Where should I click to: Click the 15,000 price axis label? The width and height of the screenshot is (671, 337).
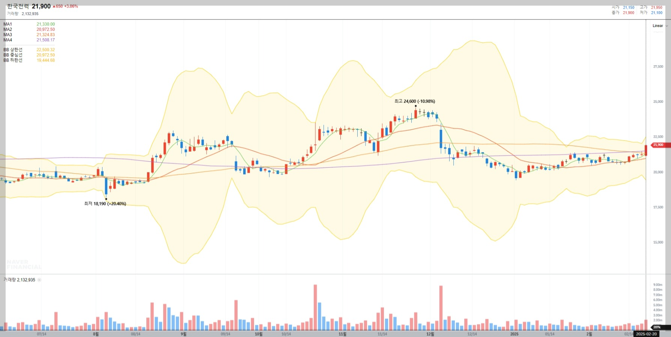pyautogui.click(x=658, y=243)
